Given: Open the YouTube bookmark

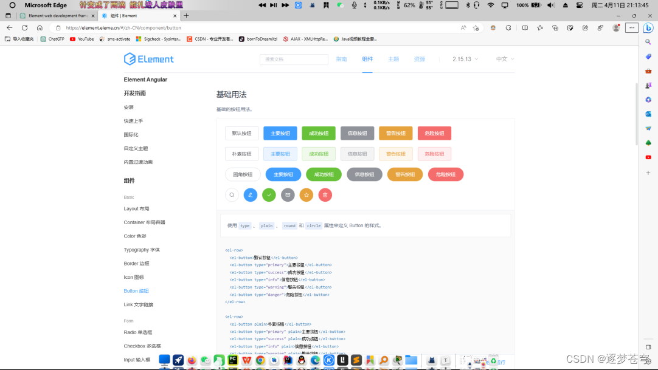Looking at the screenshot, I should click(82, 39).
